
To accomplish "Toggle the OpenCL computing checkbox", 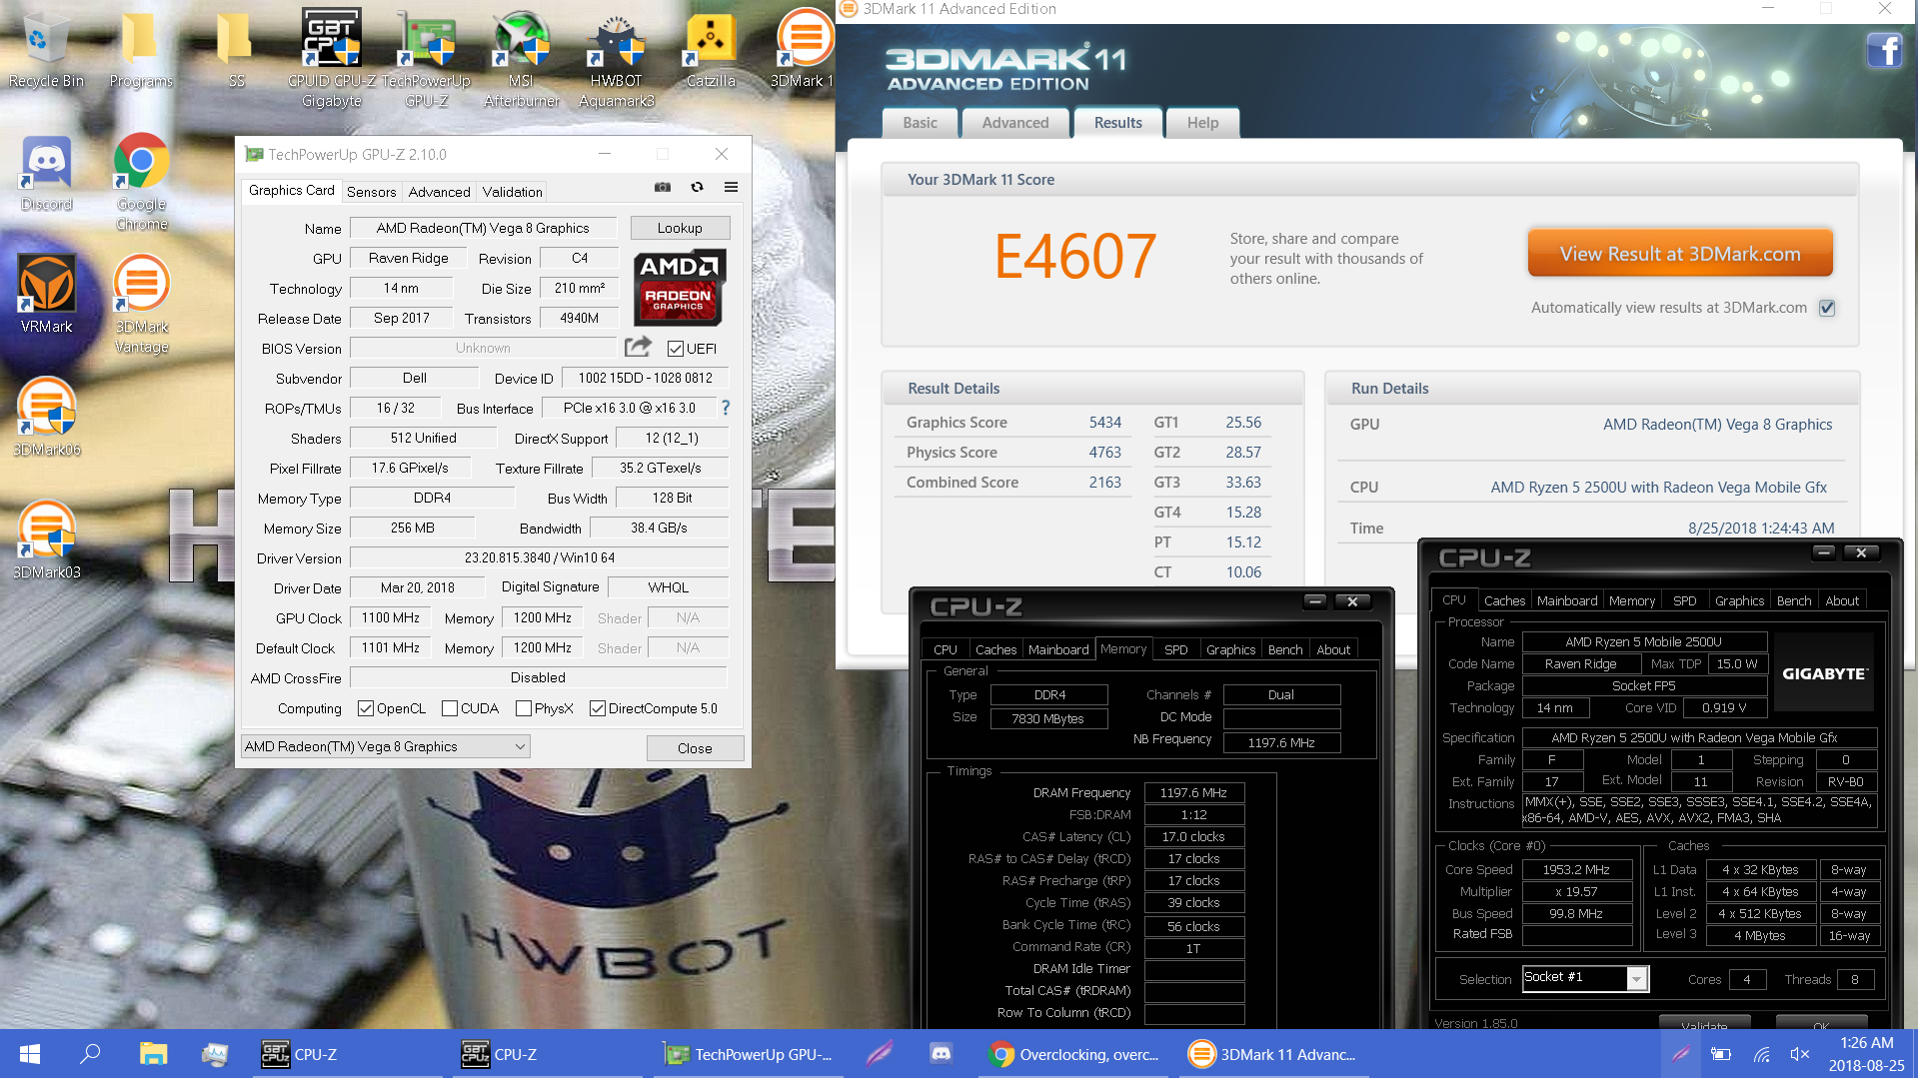I will point(366,708).
